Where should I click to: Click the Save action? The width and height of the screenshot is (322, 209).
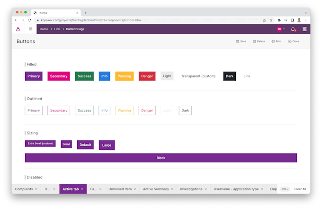tap(241, 42)
